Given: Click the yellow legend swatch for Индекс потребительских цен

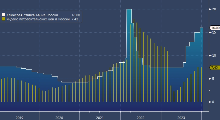Looking at the screenshot, I should pyautogui.click(x=3, y=19).
